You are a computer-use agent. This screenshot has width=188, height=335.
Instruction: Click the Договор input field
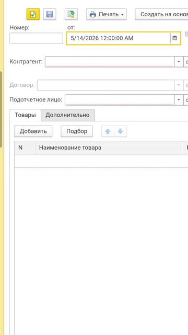(x=105, y=85)
